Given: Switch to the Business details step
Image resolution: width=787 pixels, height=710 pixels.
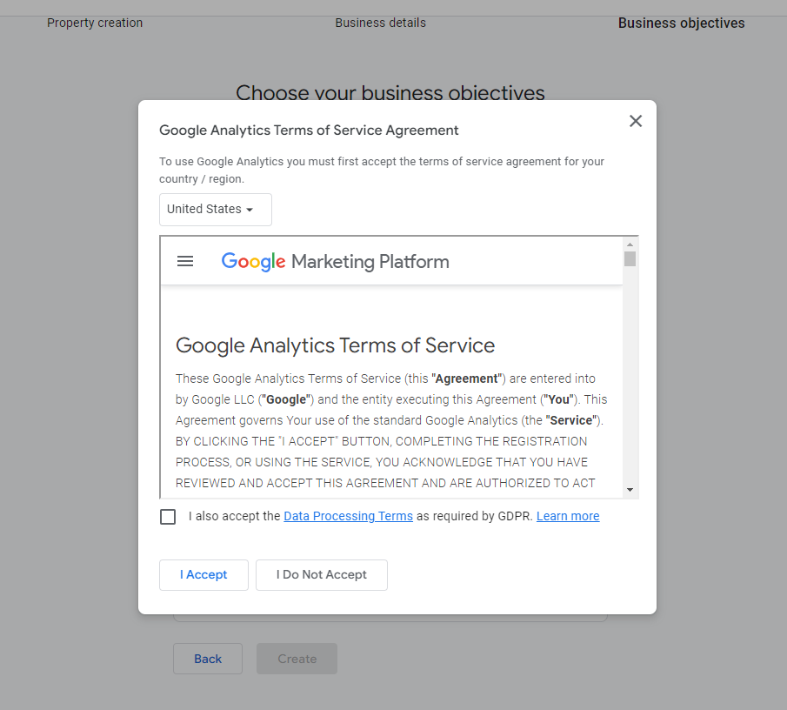Looking at the screenshot, I should tap(380, 23).
